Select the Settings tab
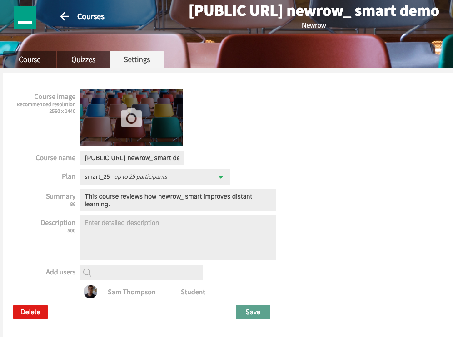Image resolution: width=453 pixels, height=337 pixels. point(137,60)
